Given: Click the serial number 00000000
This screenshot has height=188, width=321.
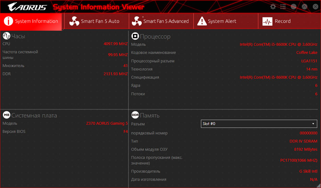Looking at the screenshot, I should [309, 133].
